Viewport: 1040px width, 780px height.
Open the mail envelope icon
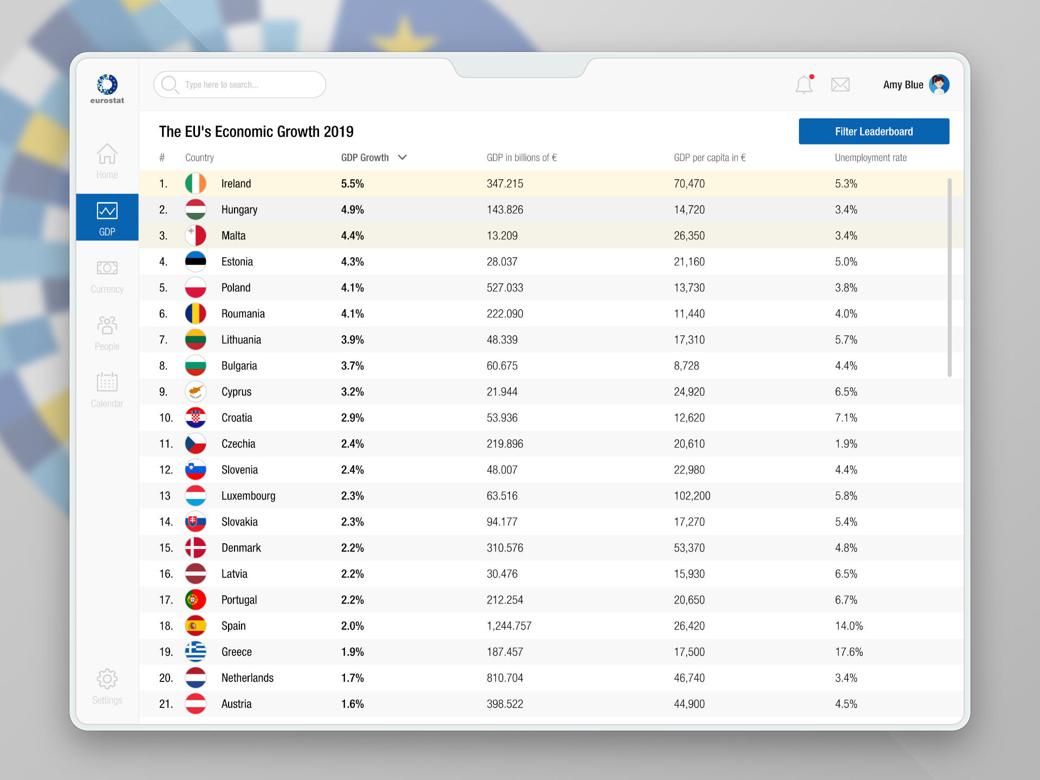point(840,84)
